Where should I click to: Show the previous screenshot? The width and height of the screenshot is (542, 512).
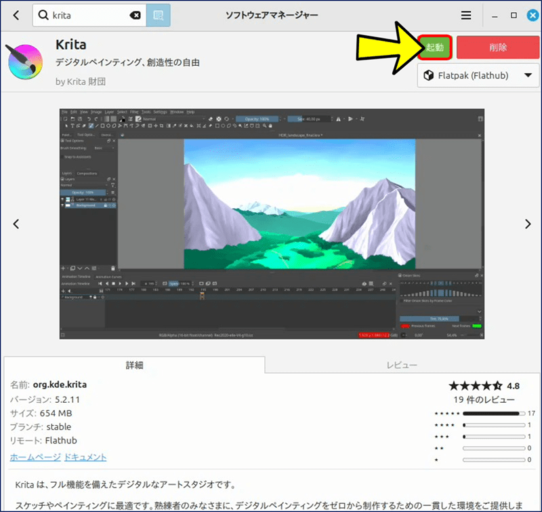(x=16, y=224)
